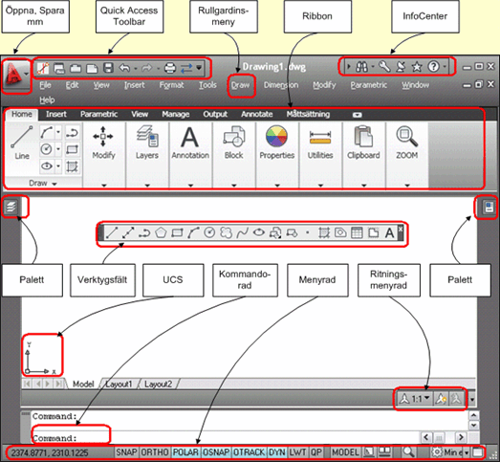
Task: Open the Parametric menu in menu bar
Action: 369,85
